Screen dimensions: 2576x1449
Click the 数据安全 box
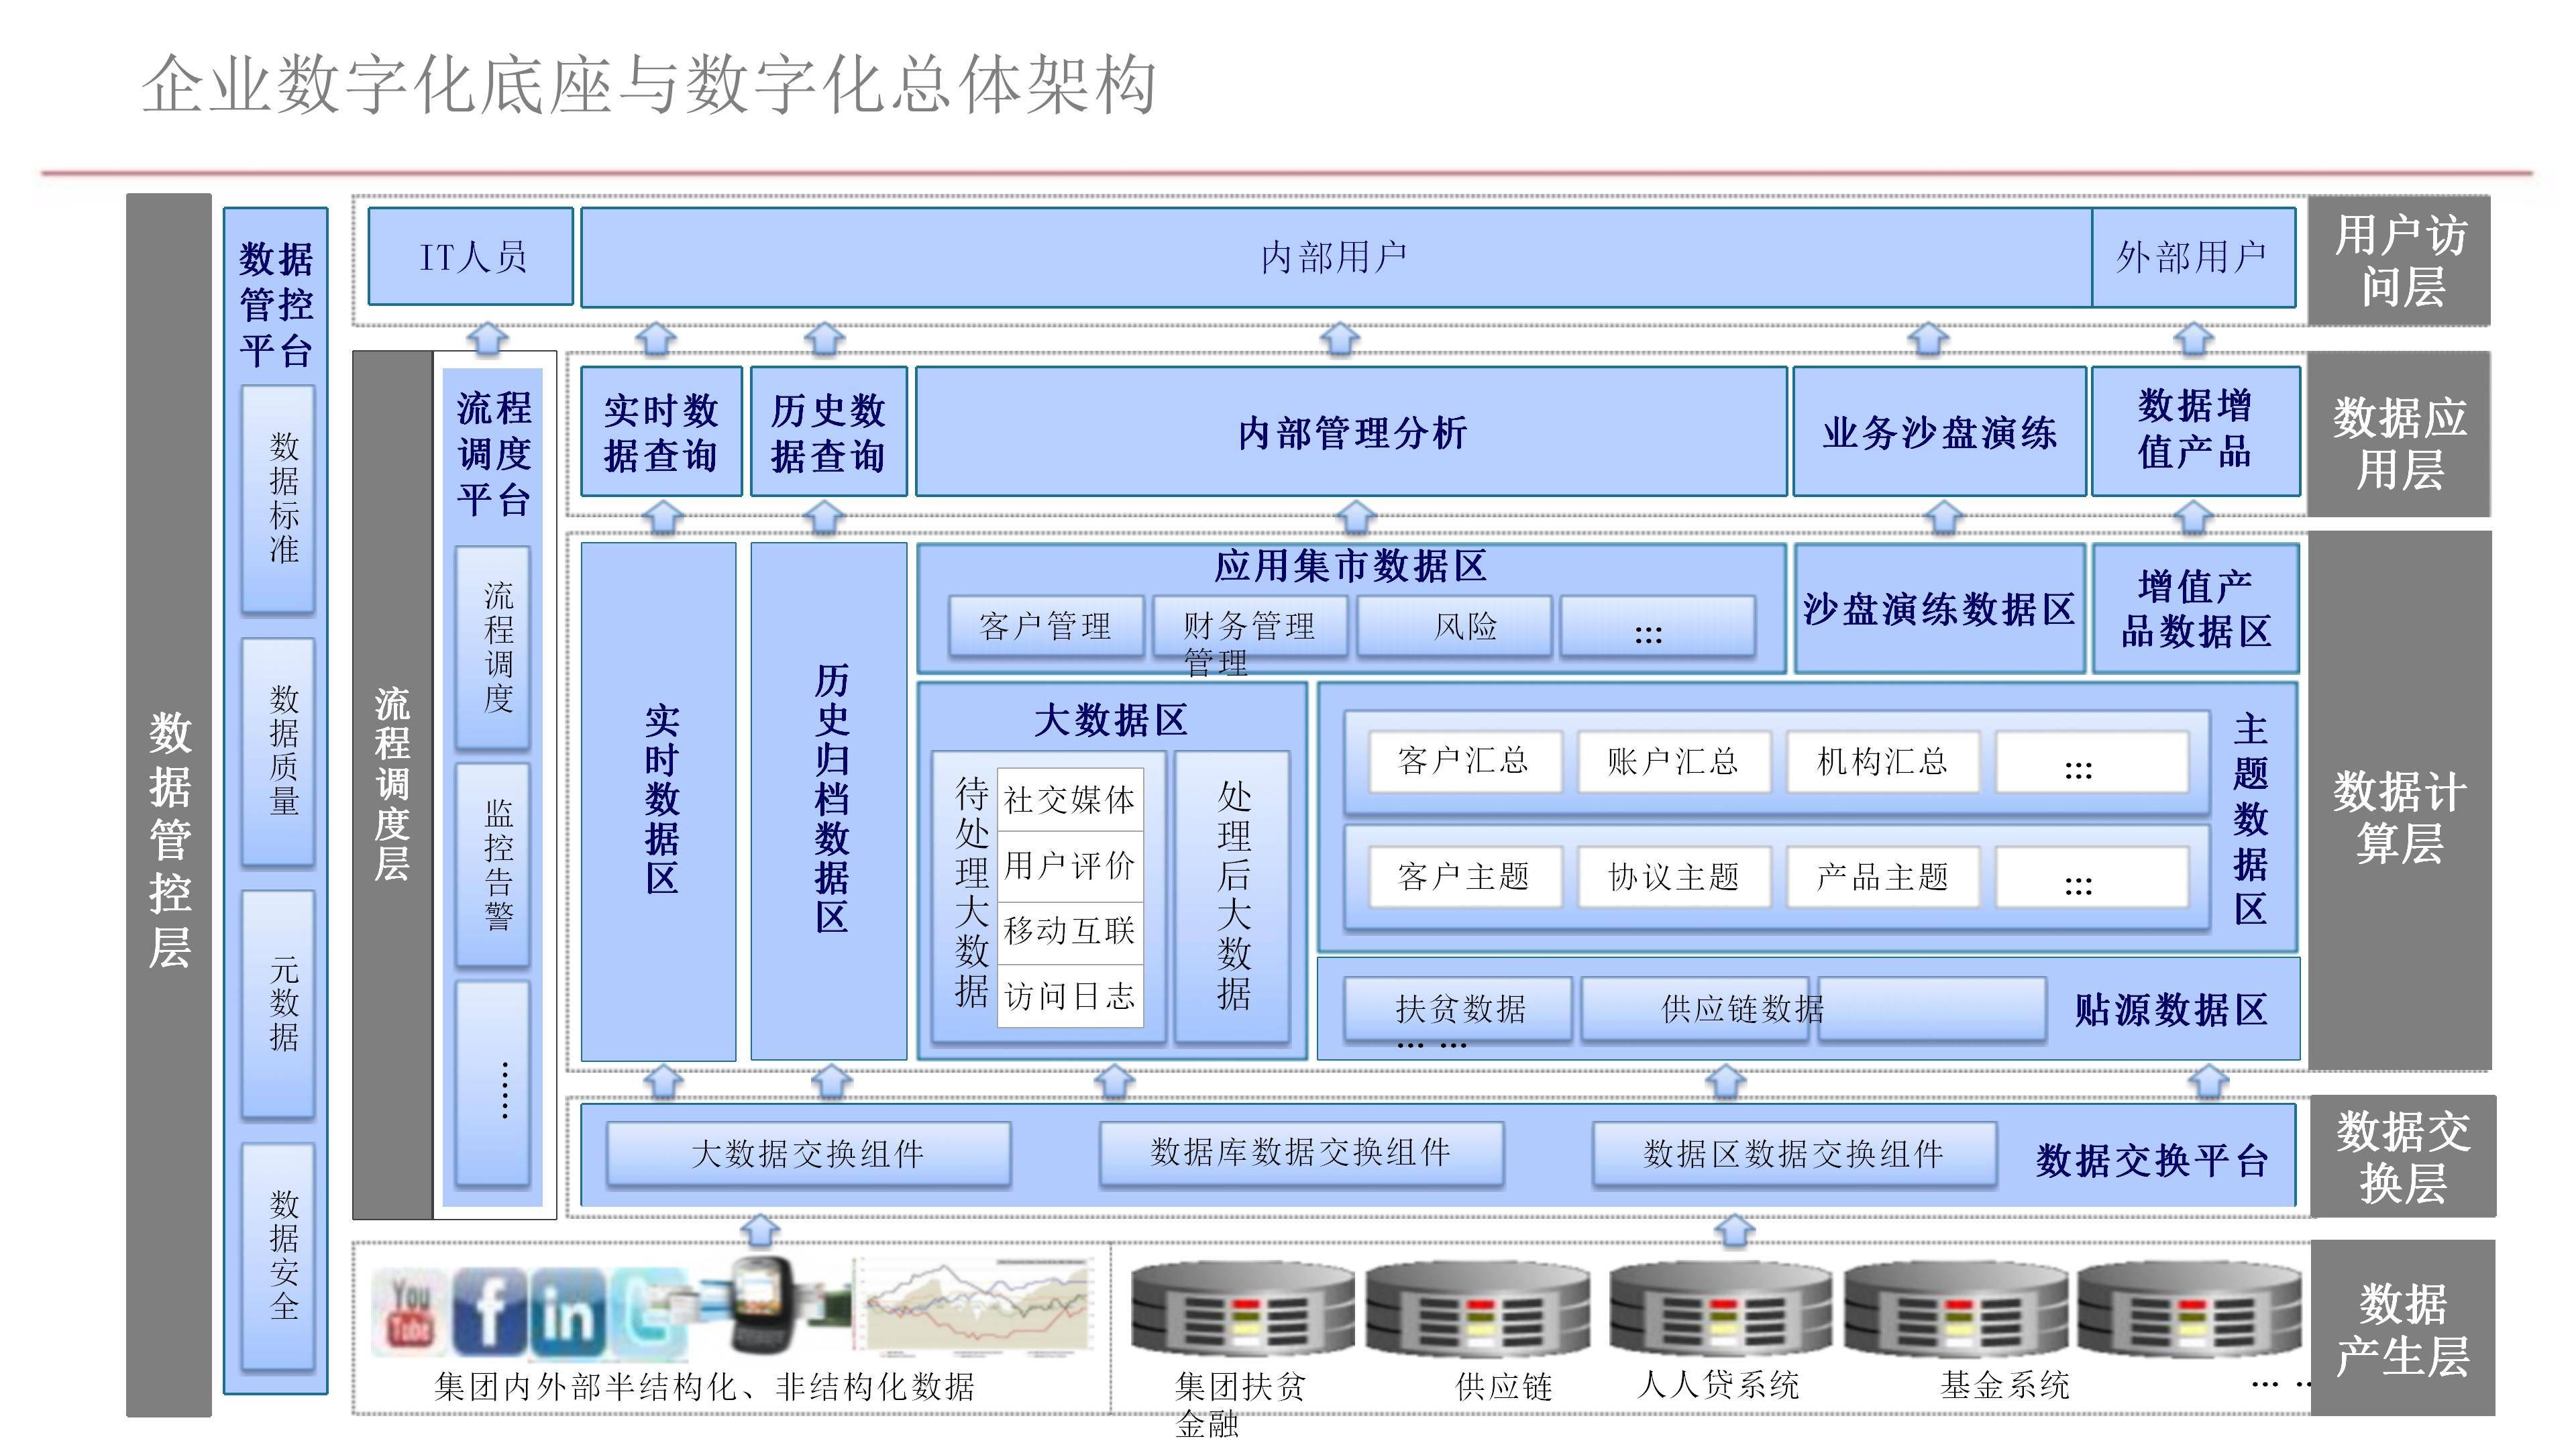(278, 1257)
